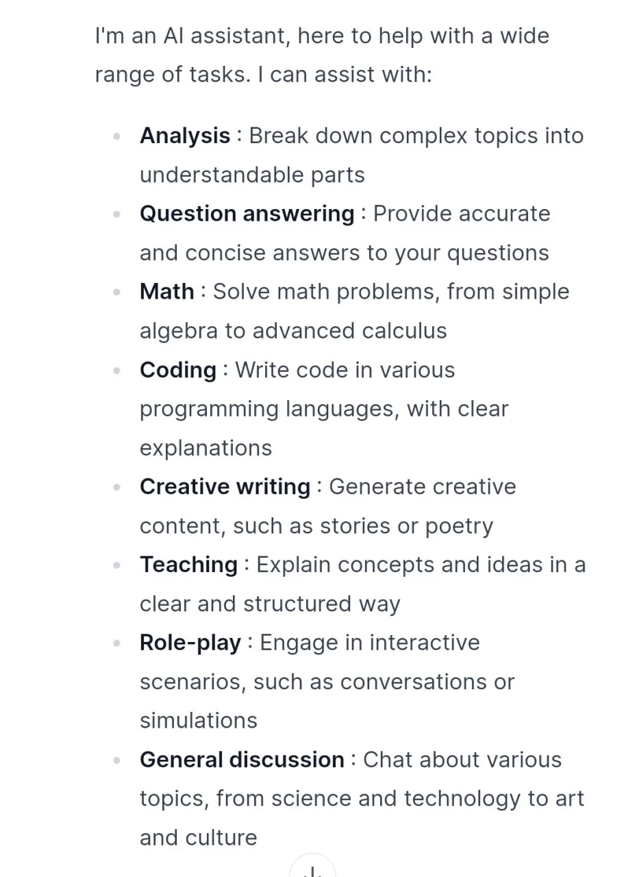This screenshot has height=877, width=624.
Task: Click the General discussion bold label
Action: (x=242, y=759)
